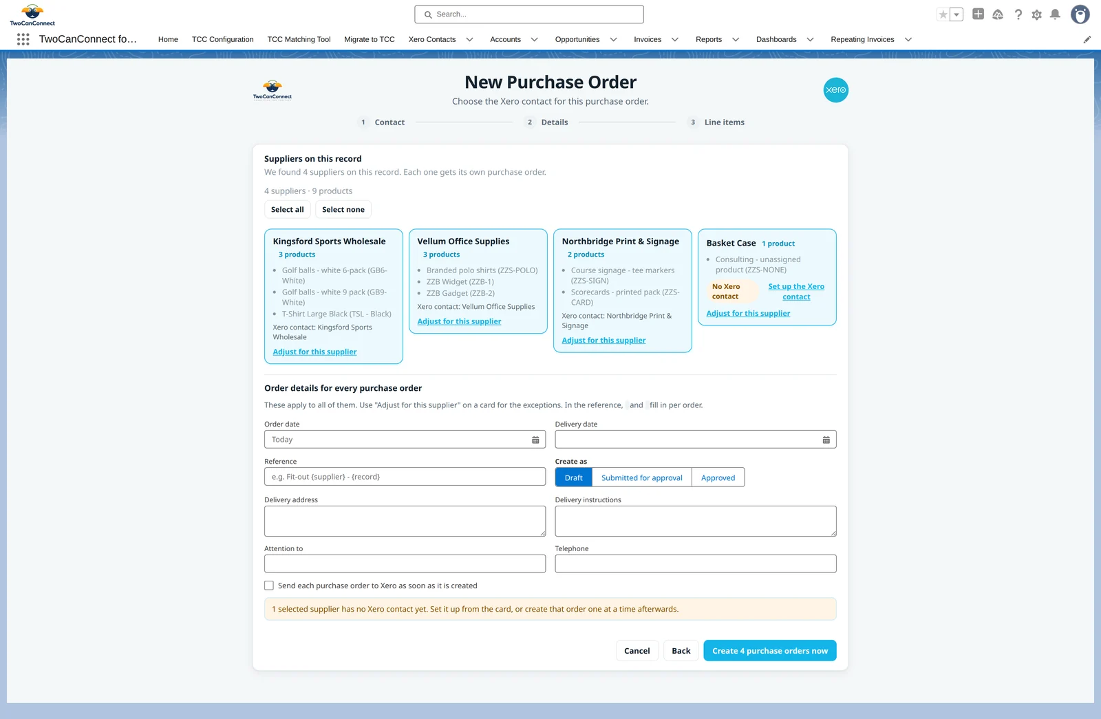Viewport: 1101px width, 719px height.
Task: Click the TwoCanConnect logo on the form
Action: coord(272,90)
